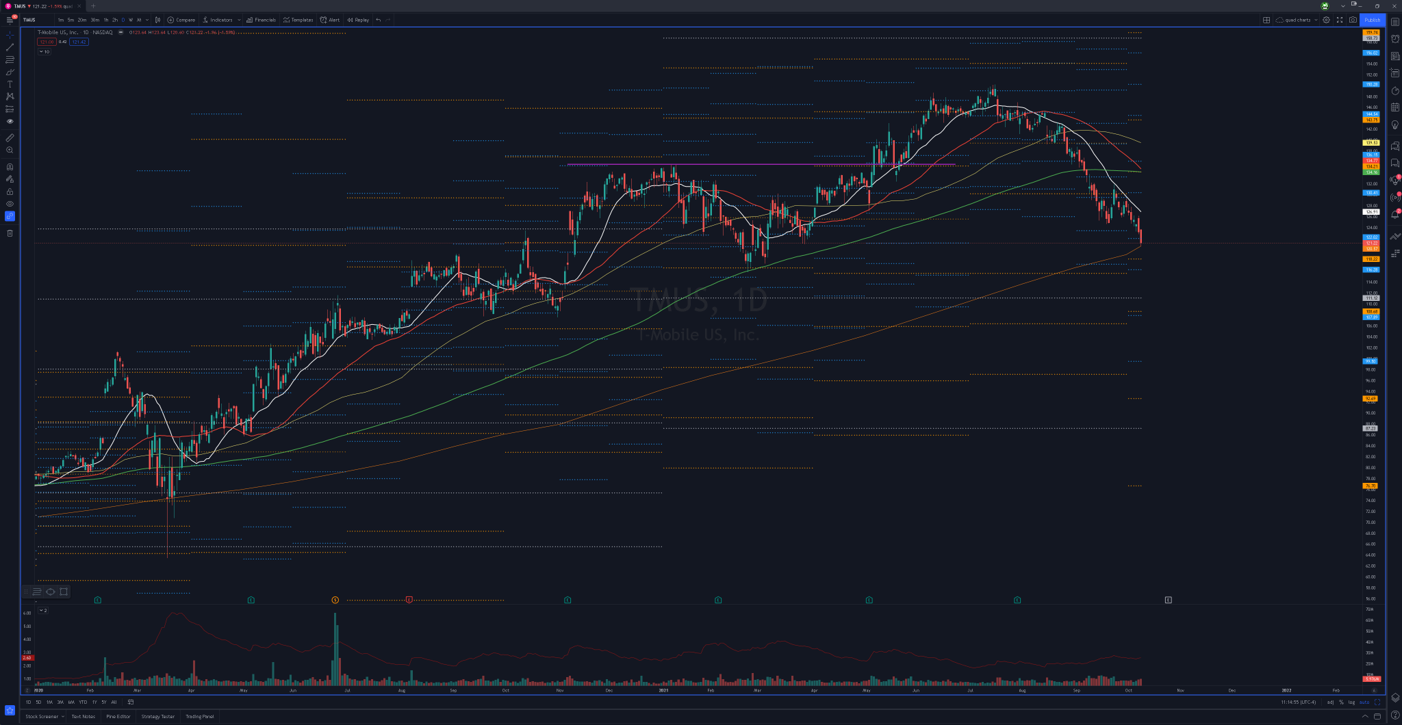
Task: Open the candlestick chart style menu
Action: [158, 20]
